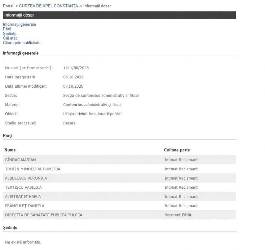Go to CURTEA DE APEL CONSTANȚA breadcrumb
The width and height of the screenshot is (265, 250).
point(48,6)
